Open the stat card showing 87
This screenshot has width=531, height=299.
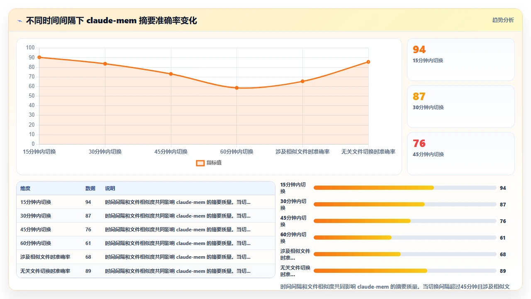(461, 107)
